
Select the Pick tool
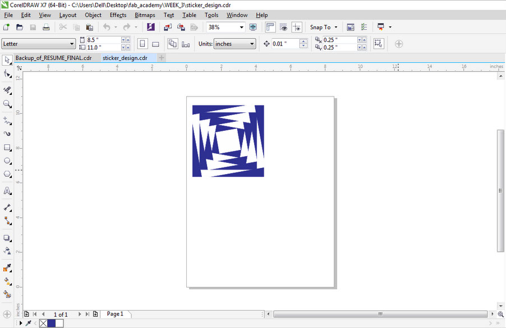pos(7,60)
